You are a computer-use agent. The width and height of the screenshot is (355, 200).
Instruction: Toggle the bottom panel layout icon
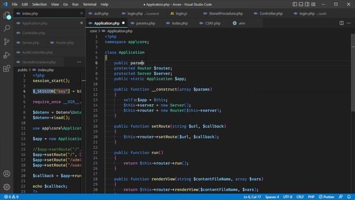click(301, 4)
